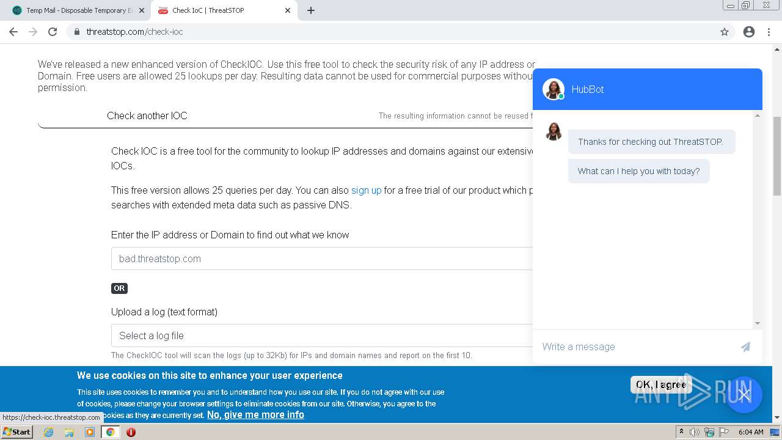Accept cookies with OK, I agree
Screen dimensions: 782x440
[661, 384]
